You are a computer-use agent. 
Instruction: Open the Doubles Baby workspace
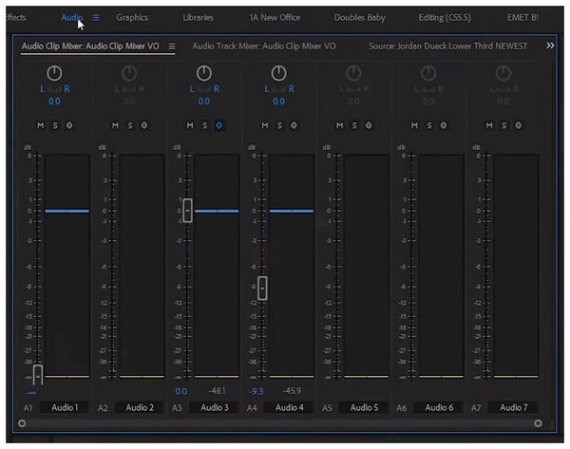(x=359, y=17)
